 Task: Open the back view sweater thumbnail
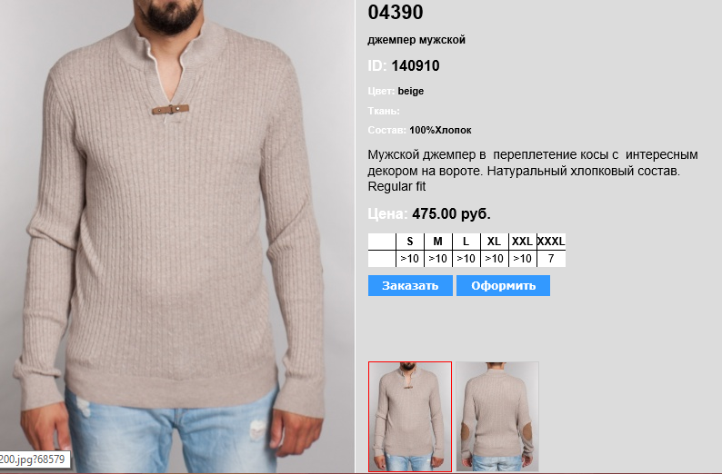497,417
